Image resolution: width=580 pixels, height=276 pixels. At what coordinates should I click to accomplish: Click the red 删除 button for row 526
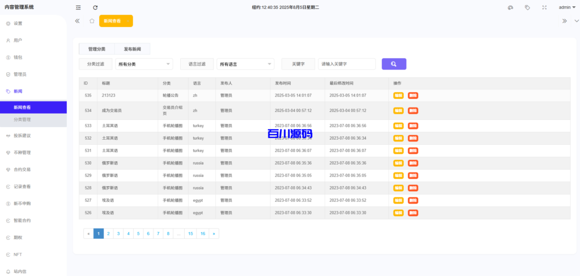pyautogui.click(x=413, y=213)
